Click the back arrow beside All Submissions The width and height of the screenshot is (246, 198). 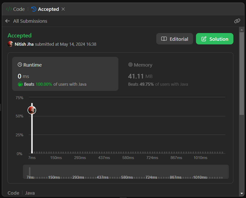coord(7,21)
